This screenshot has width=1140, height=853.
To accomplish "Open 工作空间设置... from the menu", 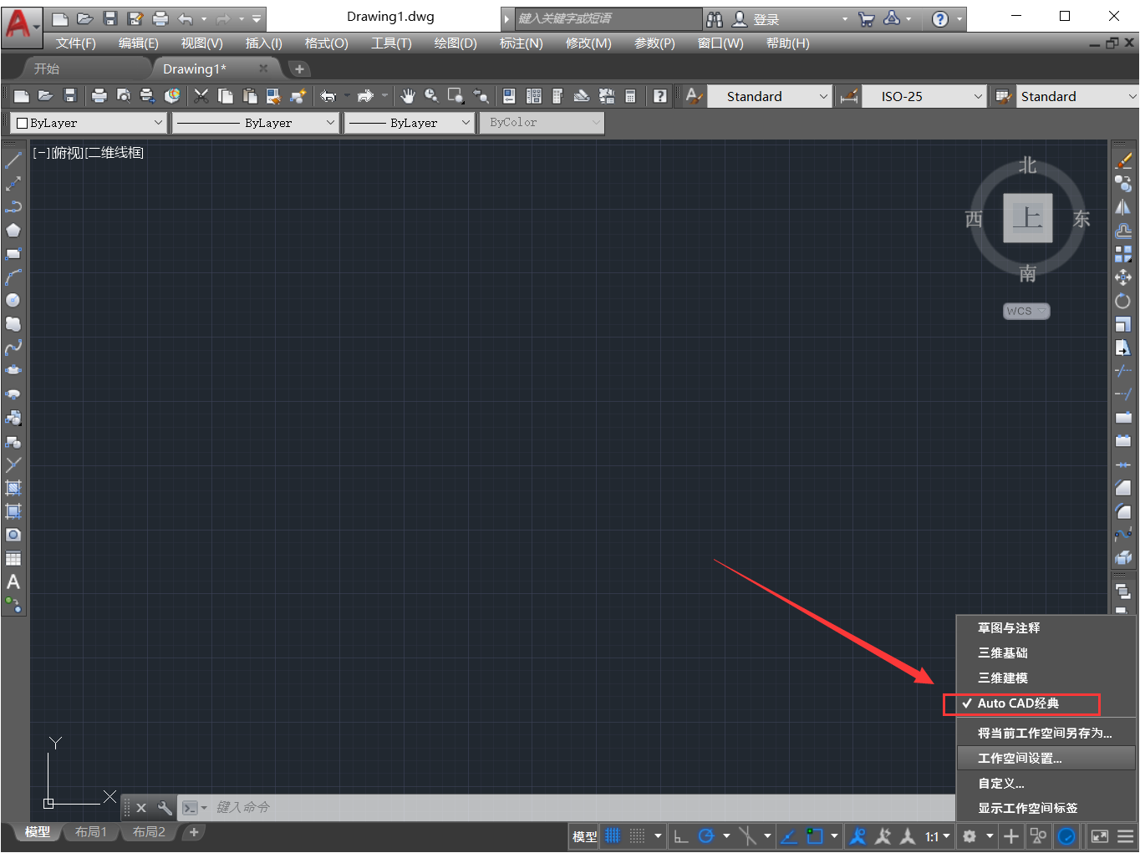I will (x=1020, y=758).
